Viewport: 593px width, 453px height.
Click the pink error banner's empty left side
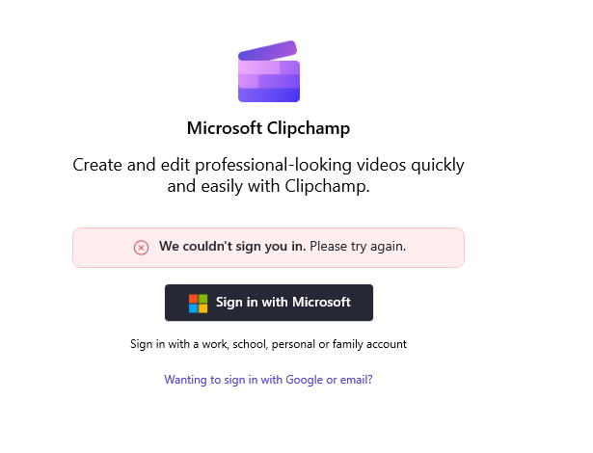pos(102,248)
